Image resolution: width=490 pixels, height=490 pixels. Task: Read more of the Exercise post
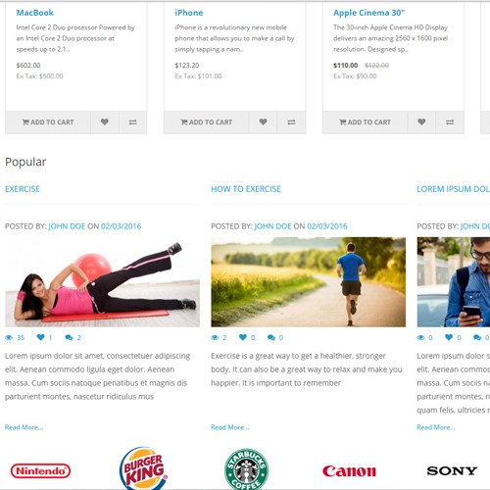pyautogui.click(x=24, y=427)
